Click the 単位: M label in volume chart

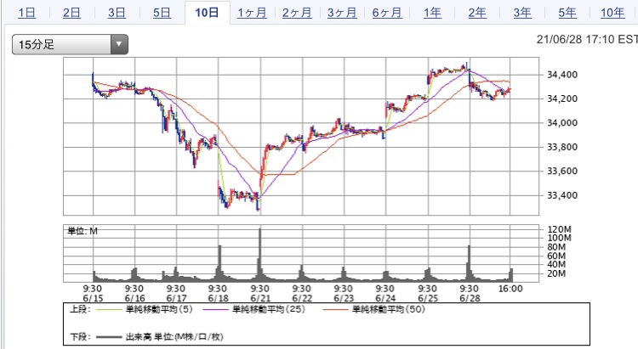(83, 231)
